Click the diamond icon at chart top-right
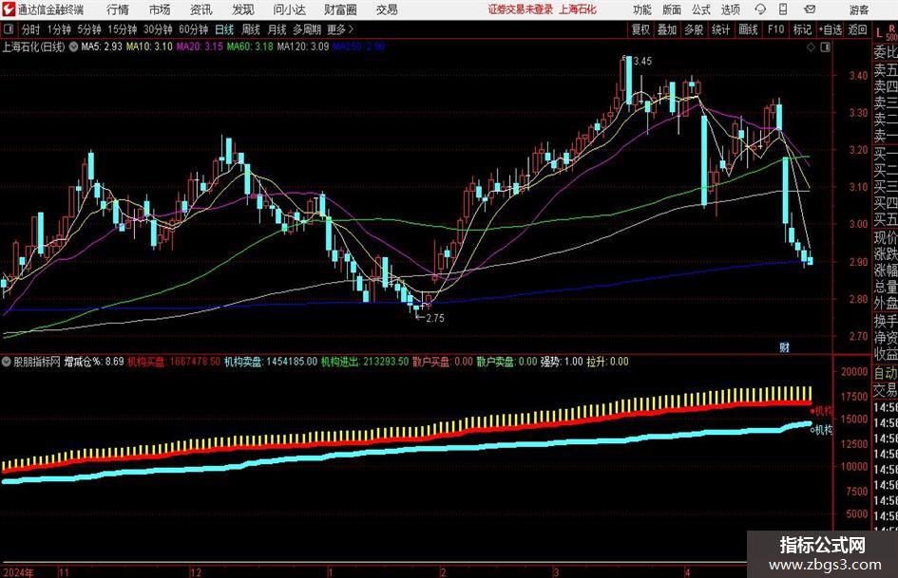 (811, 47)
